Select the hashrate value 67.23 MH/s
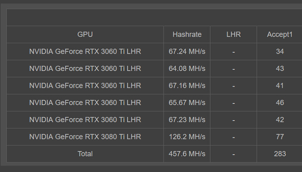The image size is (302, 172). click(187, 120)
